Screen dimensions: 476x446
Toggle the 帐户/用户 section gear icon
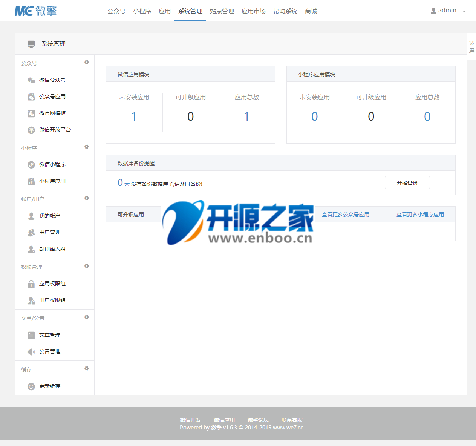click(x=87, y=198)
